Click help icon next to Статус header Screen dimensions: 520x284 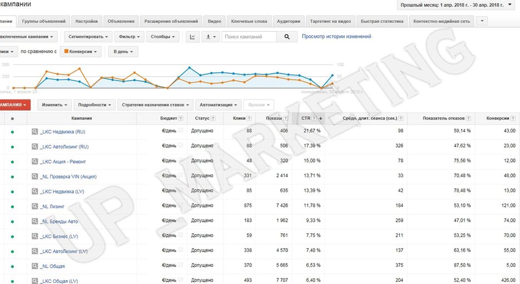click(x=213, y=118)
